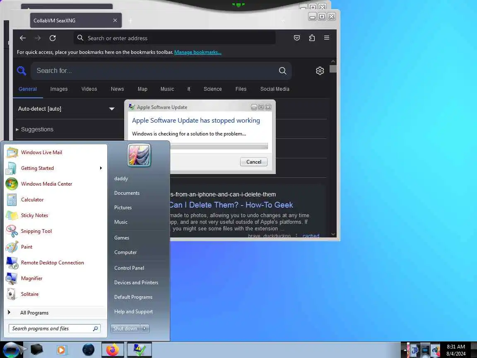Viewport: 477px width, 358px height.
Task: Open the Documents folder in Start menu
Action: tap(127, 193)
